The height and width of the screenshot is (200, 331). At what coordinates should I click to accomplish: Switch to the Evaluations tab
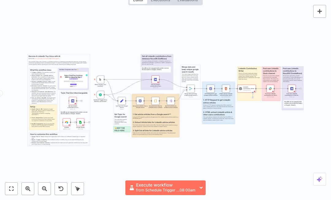click(x=188, y=1)
